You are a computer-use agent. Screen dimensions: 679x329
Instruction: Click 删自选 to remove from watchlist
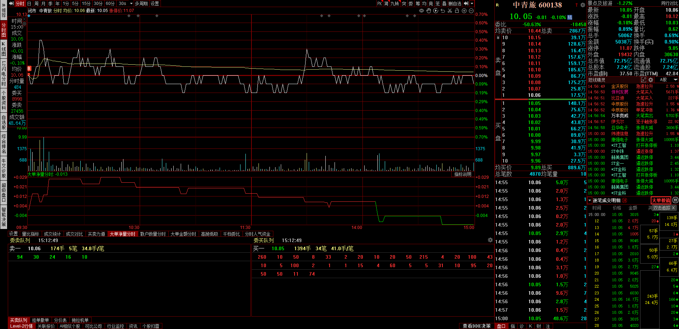click(455, 4)
